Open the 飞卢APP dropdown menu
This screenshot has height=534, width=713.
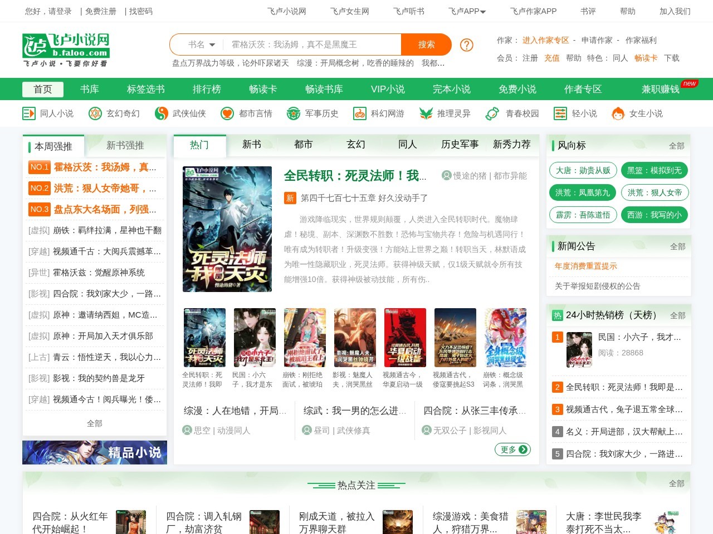pos(467,11)
